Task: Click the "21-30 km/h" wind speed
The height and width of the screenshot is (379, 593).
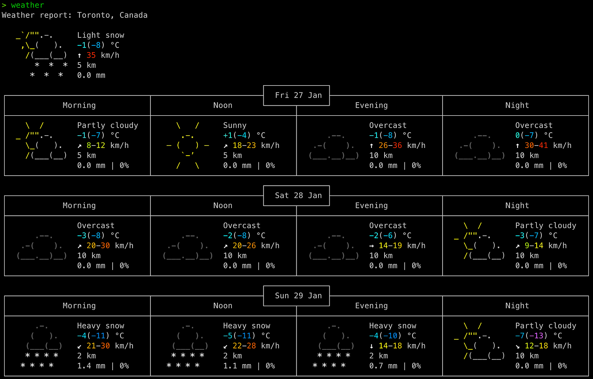Action: pos(110,346)
